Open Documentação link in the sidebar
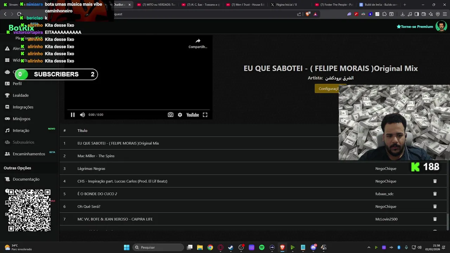 click(26, 179)
